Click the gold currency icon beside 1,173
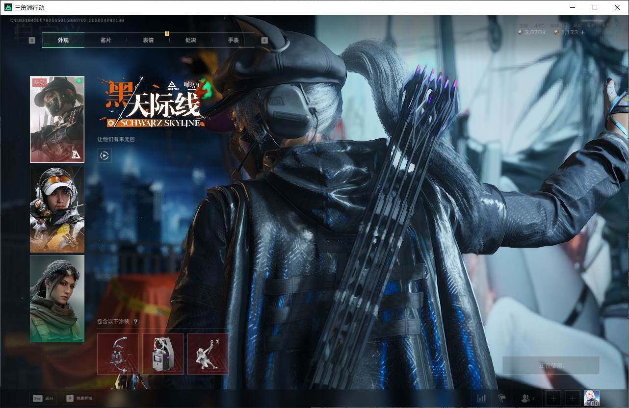The width and height of the screenshot is (629, 408). coord(556,32)
